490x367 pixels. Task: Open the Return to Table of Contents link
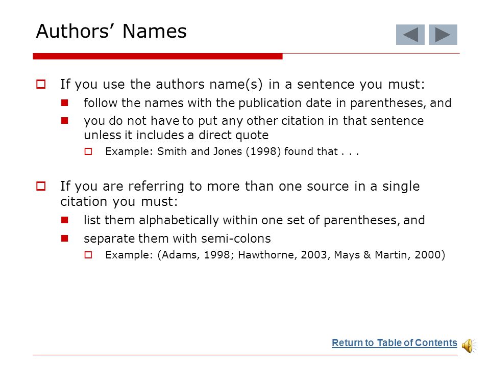tap(395, 343)
